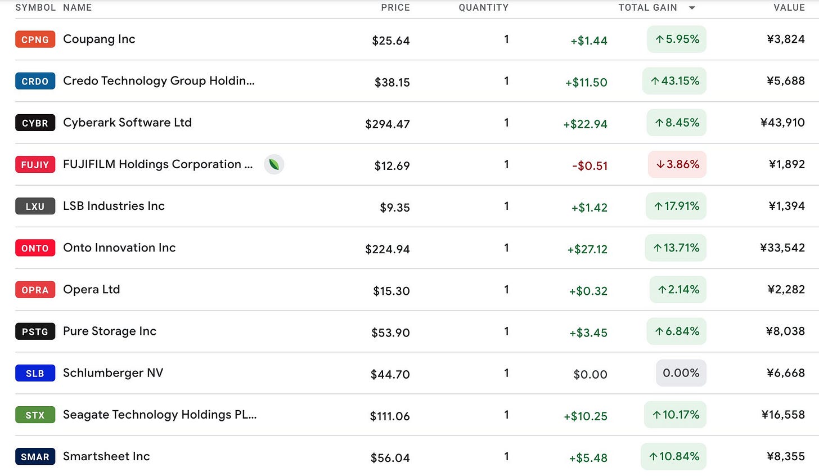The image size is (819, 476).
Task: Click the CYBR ticker badge
Action: pos(35,123)
